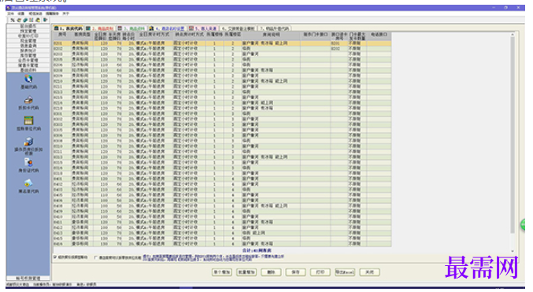Toggle the first checkbox below the room table
Screen dimensions: 533x292
[55, 257]
